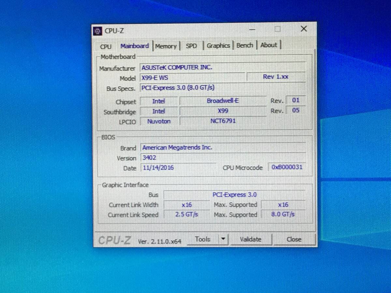Go to the SPD tab
This screenshot has height=293, width=391.
pos(191,46)
